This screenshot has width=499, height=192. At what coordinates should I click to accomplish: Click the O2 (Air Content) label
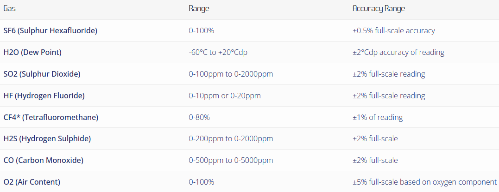32,182
